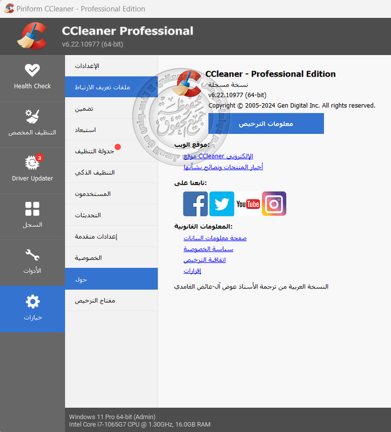Open the الخصوصية privacy tab
Viewport: 391px width, 432px height.
click(x=111, y=258)
